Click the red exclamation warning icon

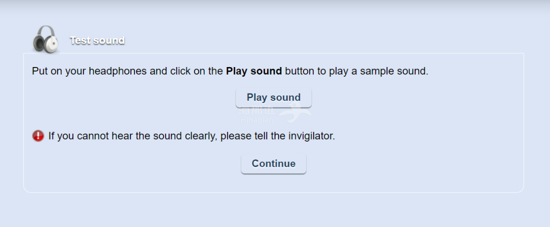[38, 136]
